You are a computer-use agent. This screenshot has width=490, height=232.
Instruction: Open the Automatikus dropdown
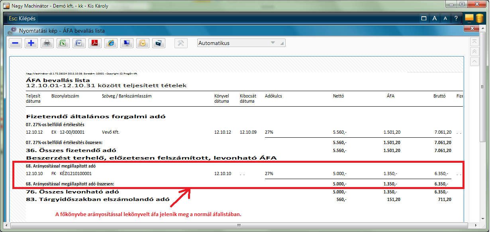[241, 43]
